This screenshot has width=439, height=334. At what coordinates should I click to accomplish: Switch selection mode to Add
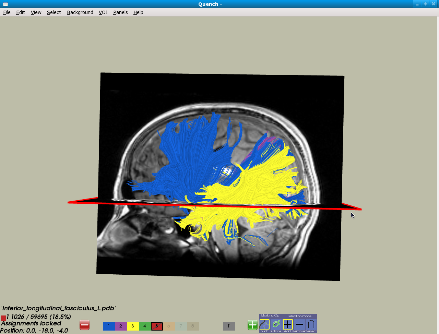pos(287,324)
